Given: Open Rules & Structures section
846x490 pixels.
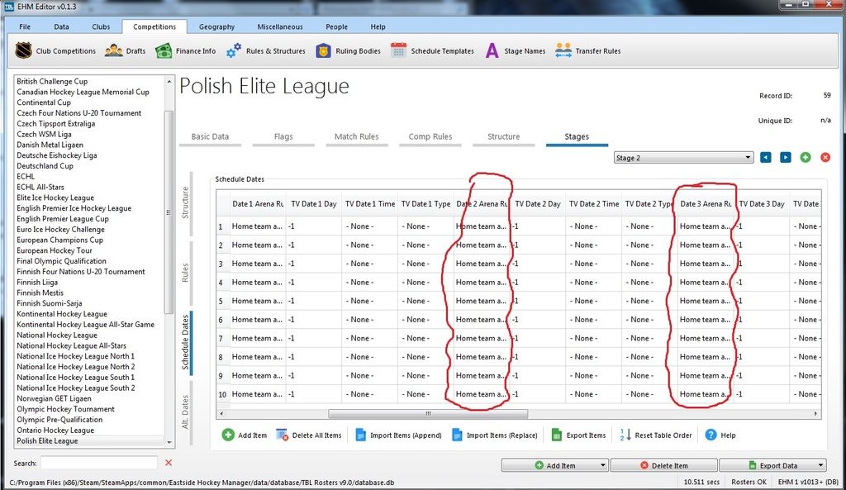Looking at the screenshot, I should [x=265, y=50].
